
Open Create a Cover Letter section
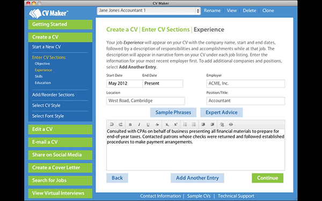coord(60,168)
